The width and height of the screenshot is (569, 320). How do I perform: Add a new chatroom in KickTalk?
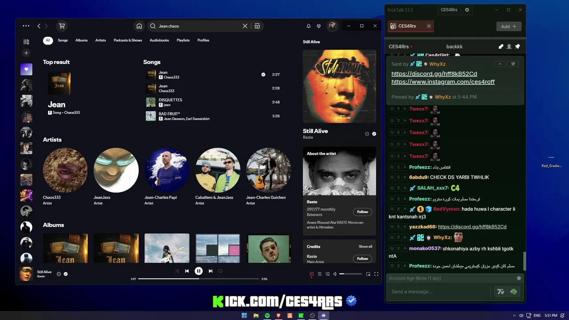tap(509, 26)
